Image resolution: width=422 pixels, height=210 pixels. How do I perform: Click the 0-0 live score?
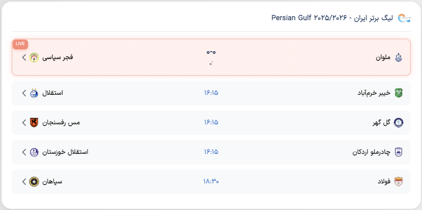point(211,52)
